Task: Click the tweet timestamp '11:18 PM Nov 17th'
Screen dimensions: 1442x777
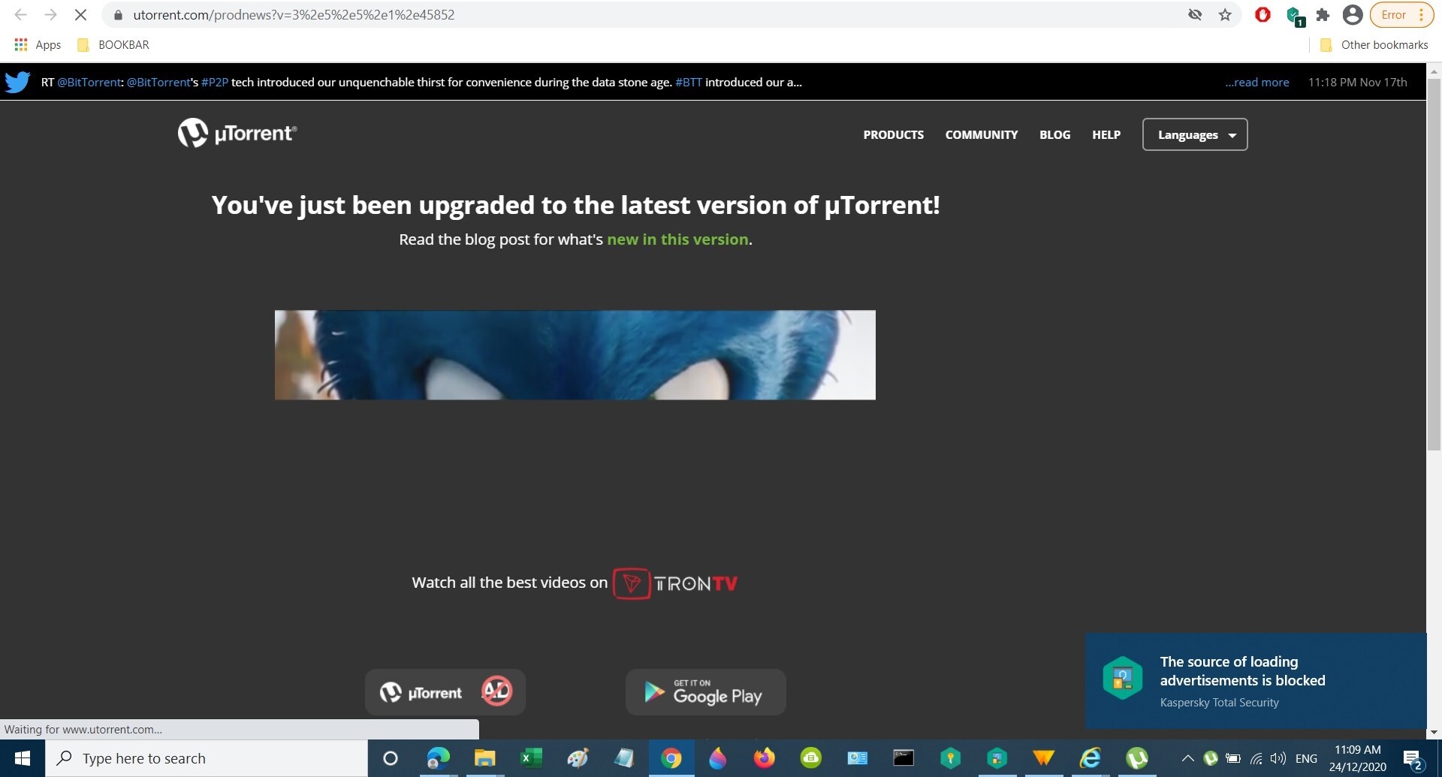Action: 1357,82
